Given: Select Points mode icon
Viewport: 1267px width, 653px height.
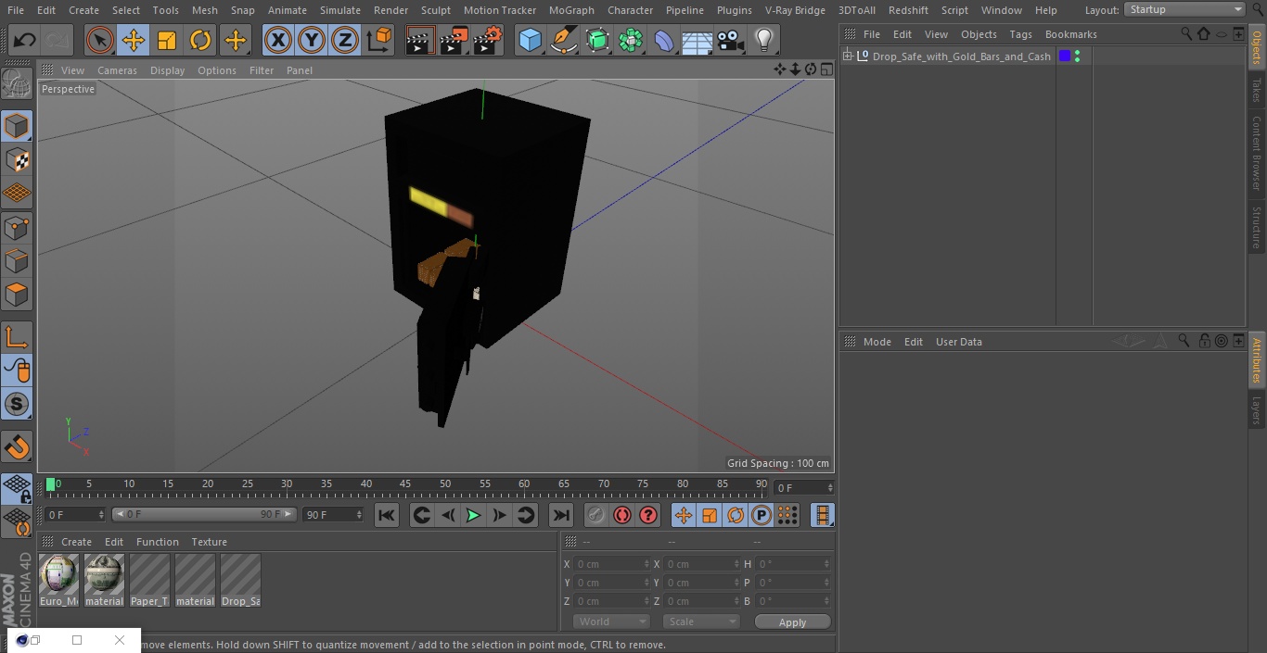Looking at the screenshot, I should 17,228.
